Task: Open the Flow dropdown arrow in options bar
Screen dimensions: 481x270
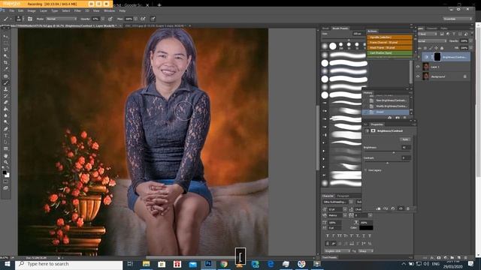Action: pyautogui.click(x=135, y=19)
